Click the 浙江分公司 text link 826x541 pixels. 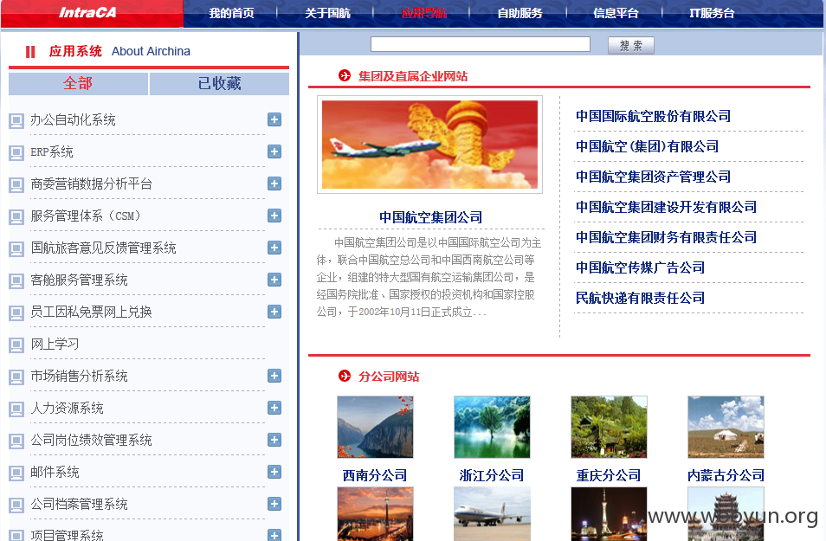coord(492,475)
